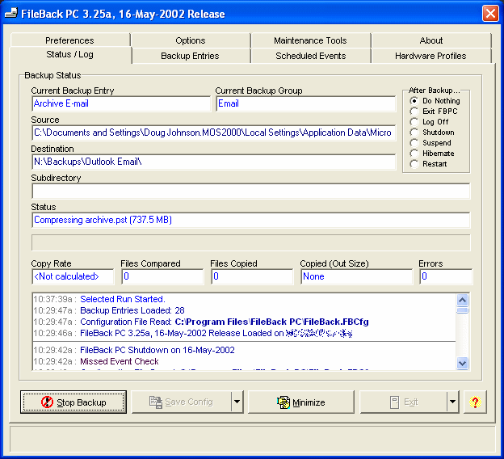Open the Preferences tab

click(x=69, y=40)
